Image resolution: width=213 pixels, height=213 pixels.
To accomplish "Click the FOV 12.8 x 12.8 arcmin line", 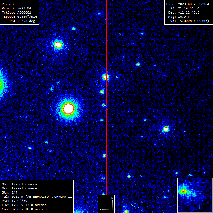I will tap(24, 205).
